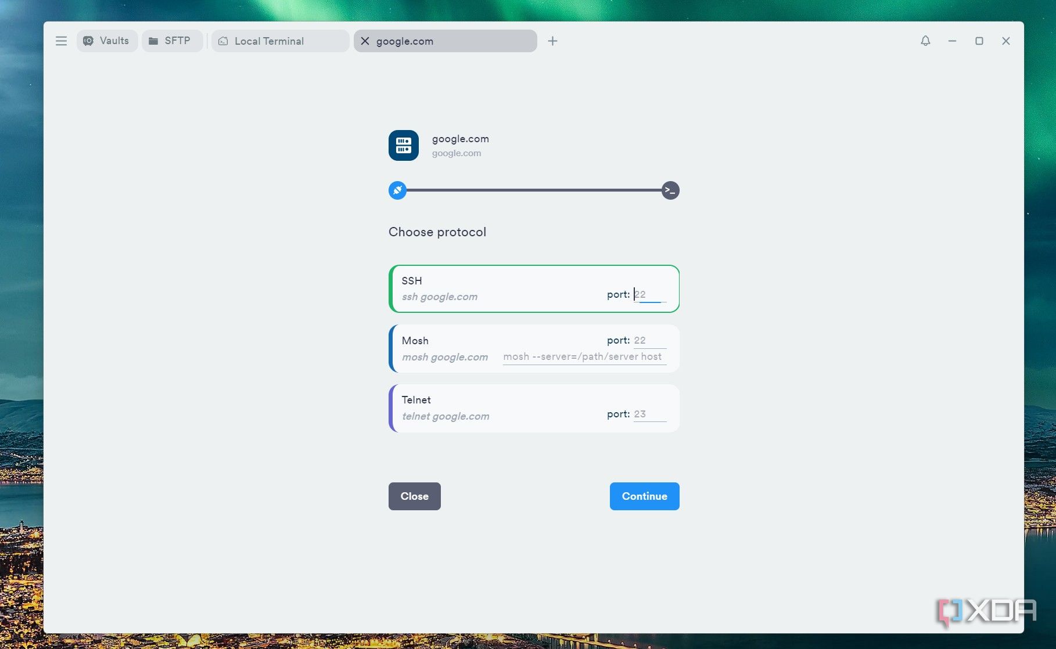
Task: Focus the Mosh port field
Action: 650,341
